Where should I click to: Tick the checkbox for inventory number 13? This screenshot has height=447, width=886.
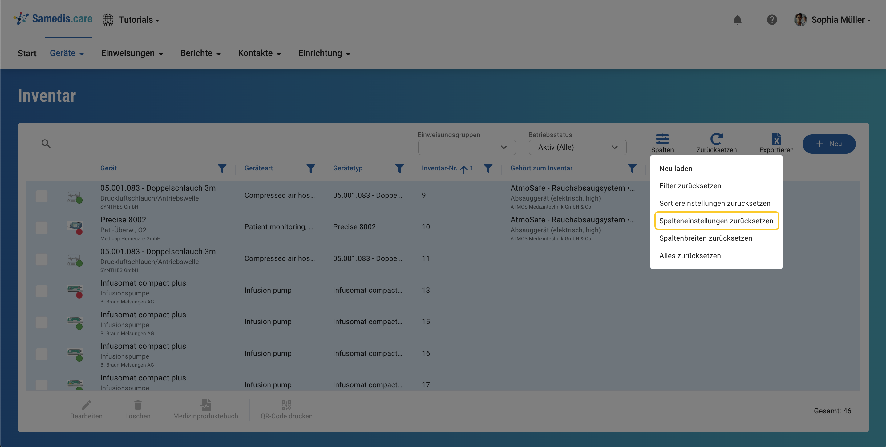point(42,291)
